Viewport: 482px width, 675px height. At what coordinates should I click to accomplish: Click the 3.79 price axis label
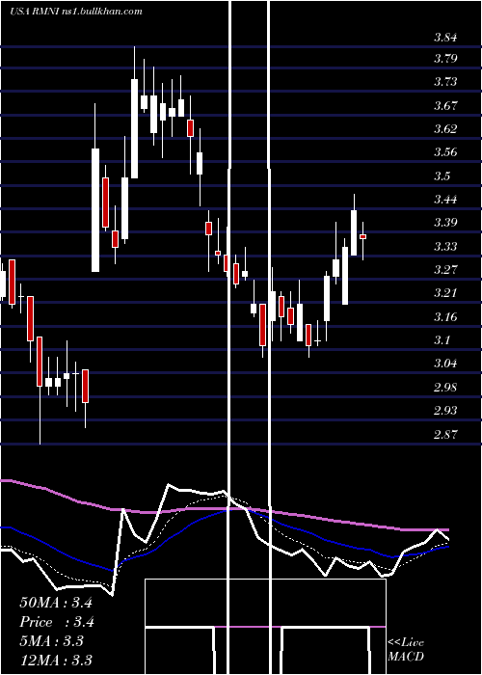[x=445, y=58]
